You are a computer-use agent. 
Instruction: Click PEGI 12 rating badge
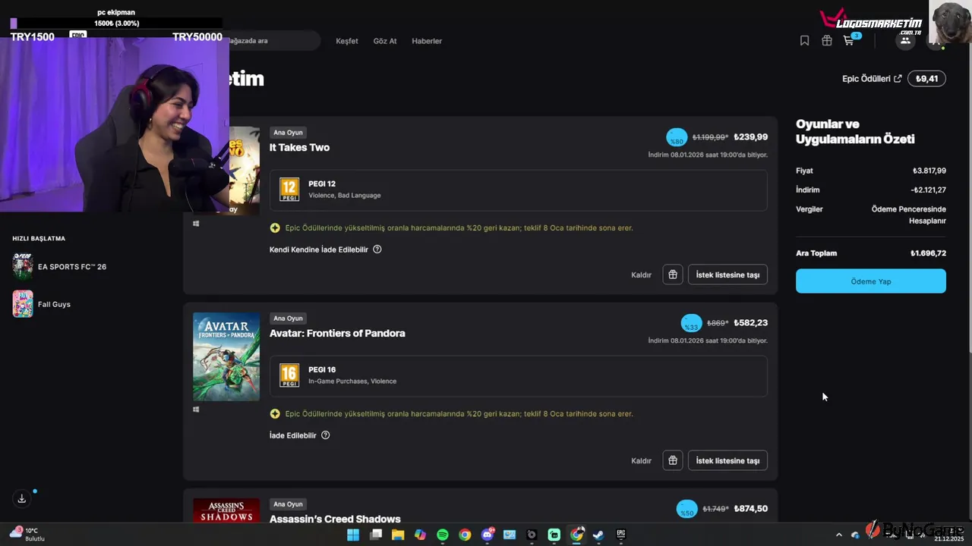click(289, 190)
